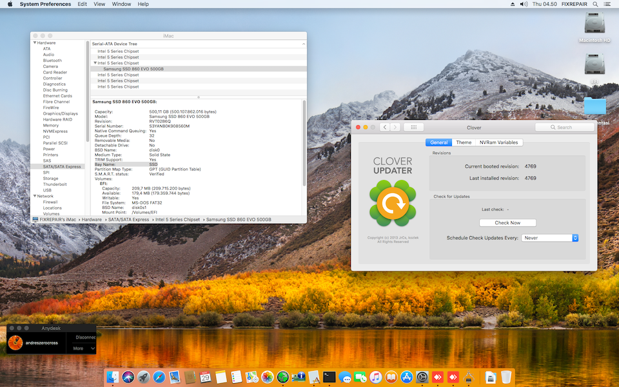Image resolution: width=619 pixels, height=387 pixels.
Task: Open iTunes from the dock
Action: click(x=376, y=377)
